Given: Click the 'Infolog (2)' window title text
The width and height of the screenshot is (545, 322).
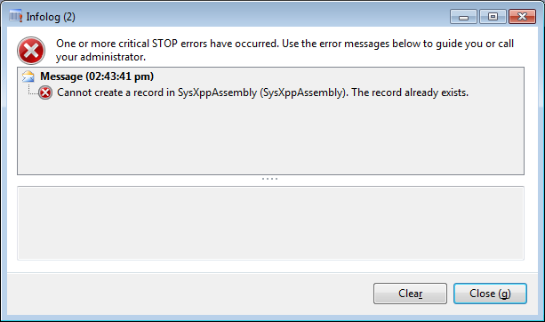Looking at the screenshot, I should coord(51,17).
